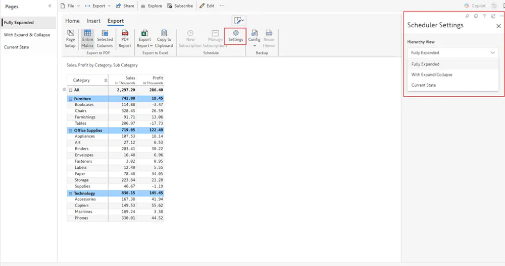Collapse the All row
This screenshot has width=505, height=266.
point(71,90)
